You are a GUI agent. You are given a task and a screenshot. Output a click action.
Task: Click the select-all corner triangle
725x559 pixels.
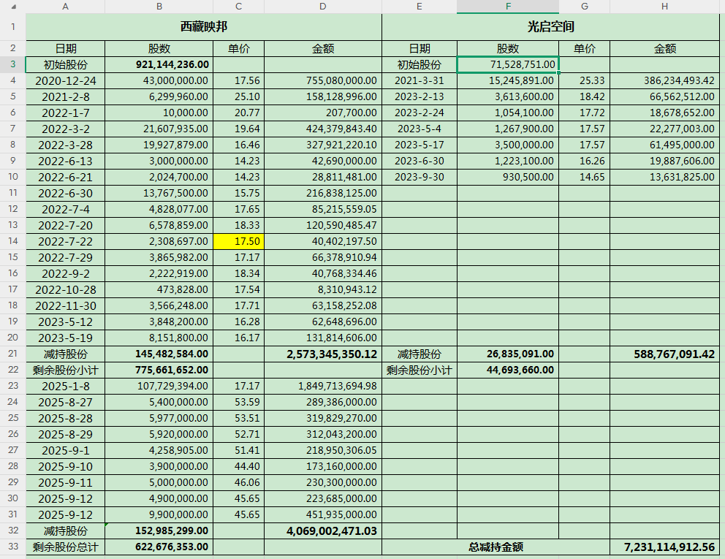(13, 7)
